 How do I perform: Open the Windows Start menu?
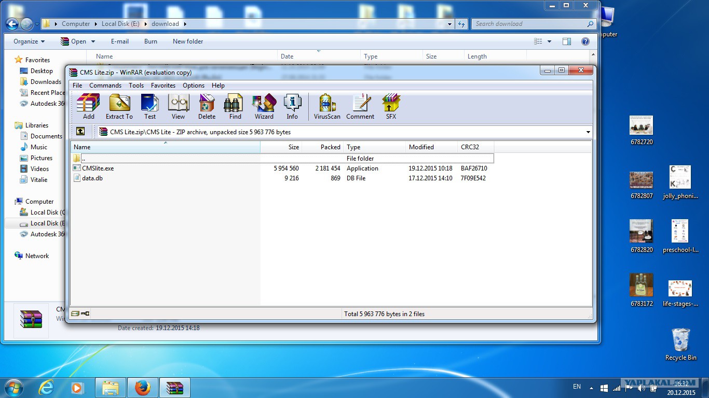coord(13,387)
